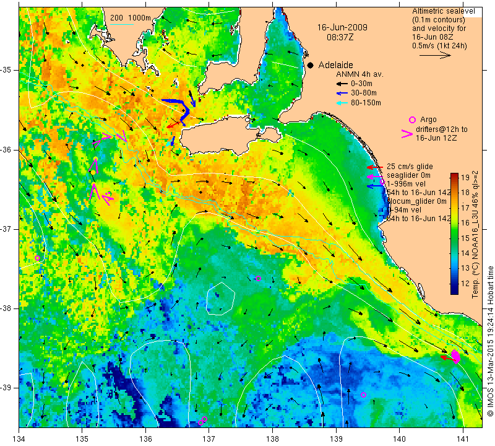This screenshot has height=446, width=495.
Task: Click the 141 longitude axis label
Action: pyautogui.click(x=463, y=439)
